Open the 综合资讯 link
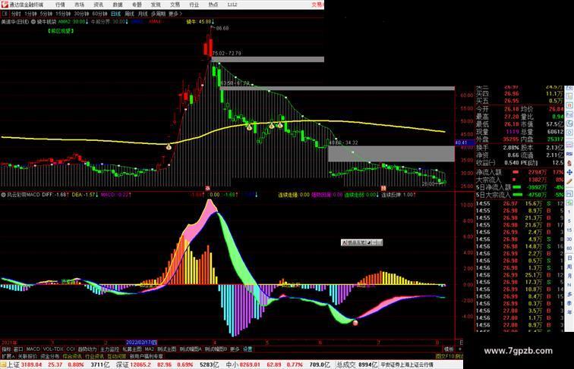 (72, 356)
